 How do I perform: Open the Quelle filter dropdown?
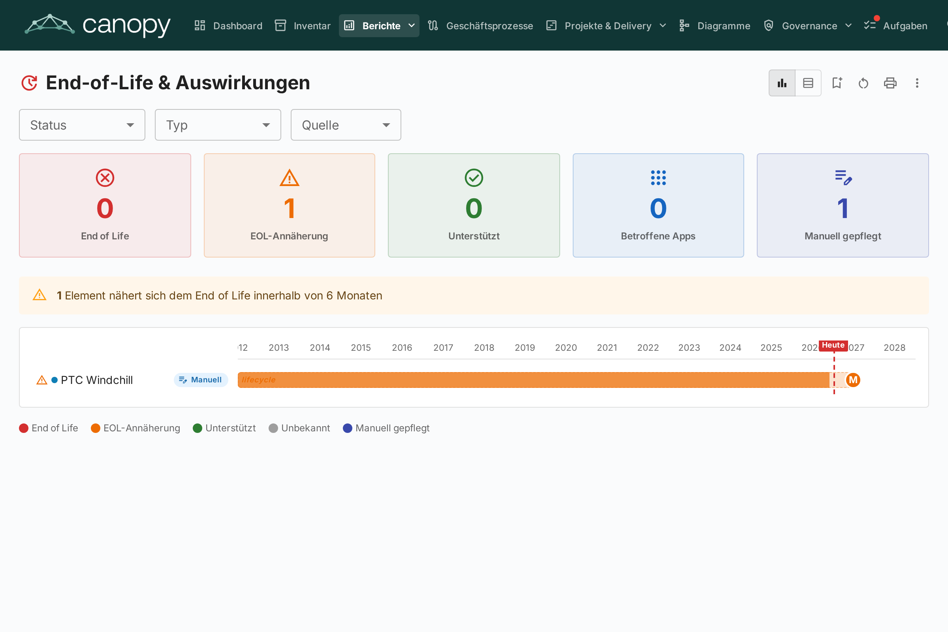pyautogui.click(x=346, y=125)
